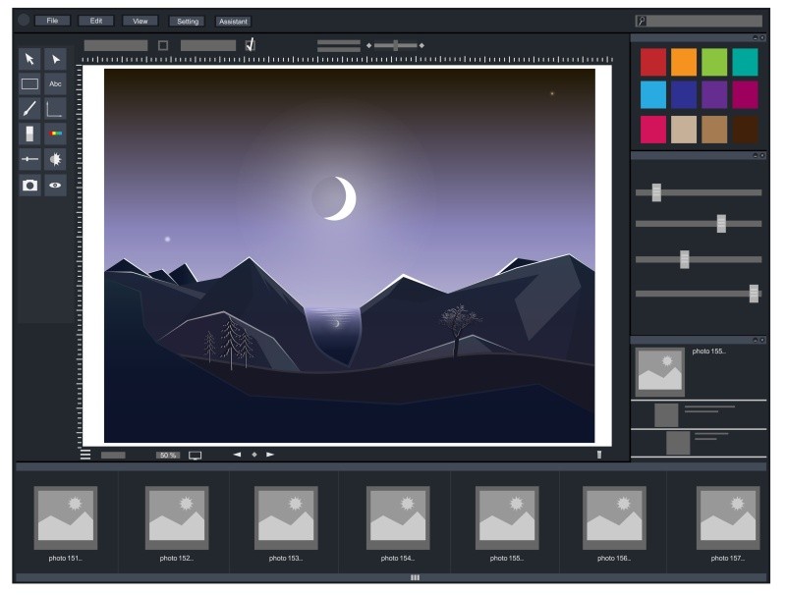The image size is (786, 595).
Task: Choose the brightness sun tool
Action: [55, 159]
